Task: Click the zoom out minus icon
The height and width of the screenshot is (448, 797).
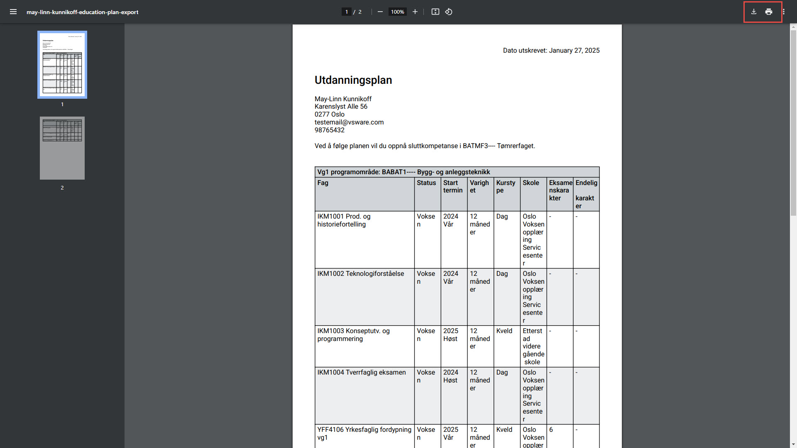Action: coord(380,12)
